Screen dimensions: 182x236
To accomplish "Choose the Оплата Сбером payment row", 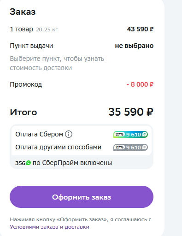I will (x=82, y=134).
